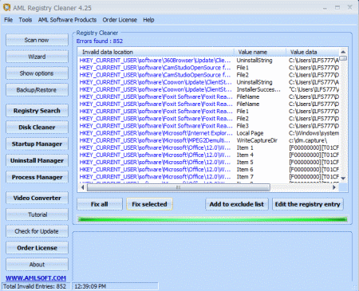The width and height of the screenshot is (359, 291).
Task: Open the Help menu
Action: coord(148,20)
